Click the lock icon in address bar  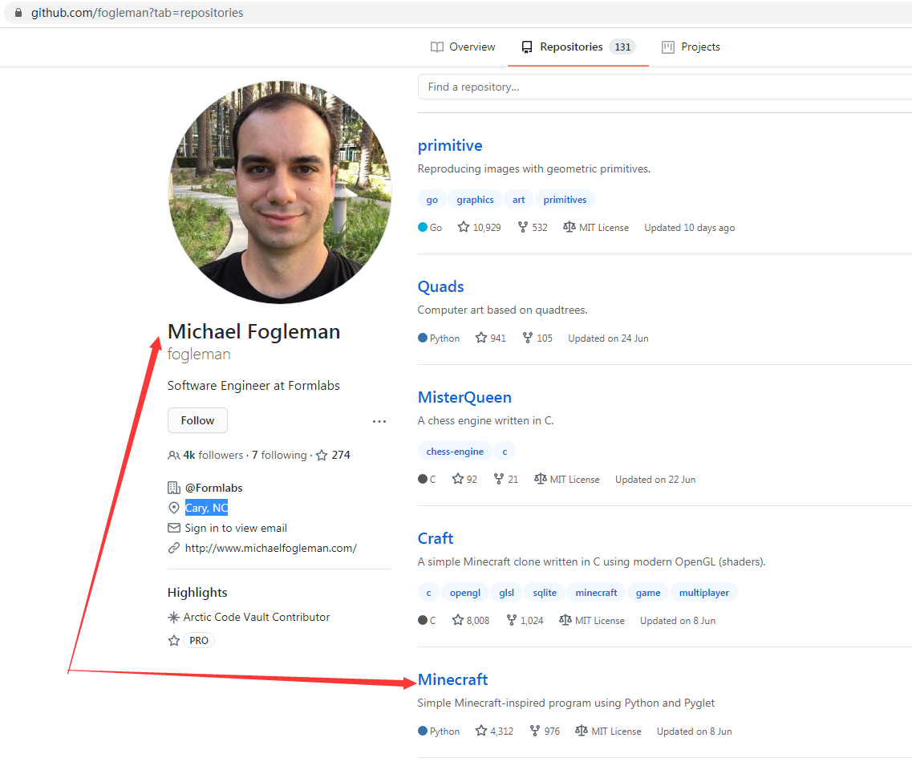18,12
